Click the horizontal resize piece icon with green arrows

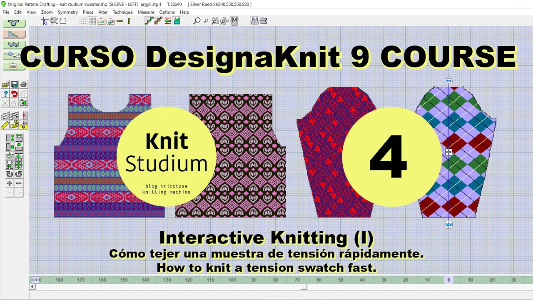[x=19, y=137]
